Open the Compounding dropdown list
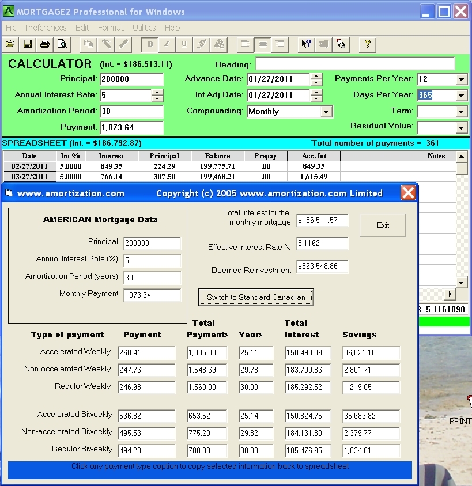The image size is (472, 486). click(x=326, y=112)
